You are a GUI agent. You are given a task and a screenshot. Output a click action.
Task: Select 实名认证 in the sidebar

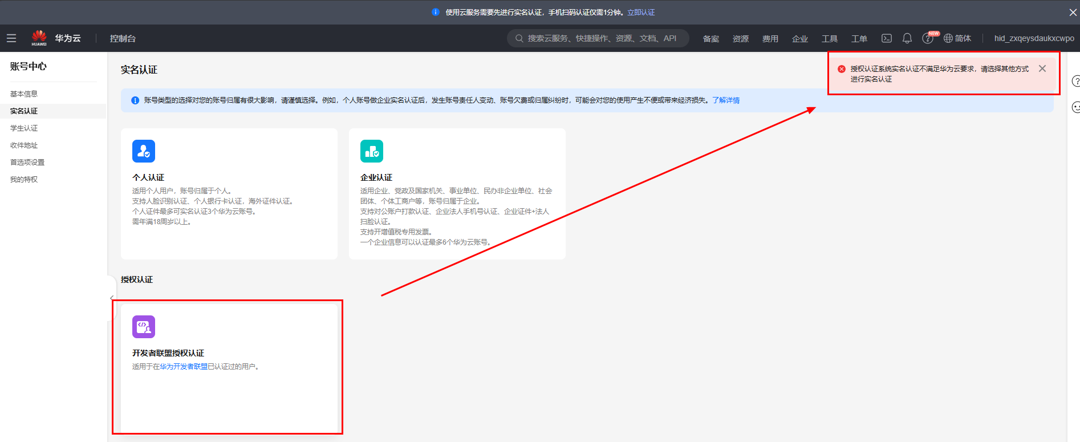[x=24, y=111]
